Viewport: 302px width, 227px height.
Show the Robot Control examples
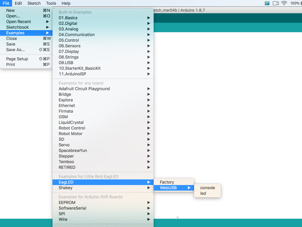tap(103, 128)
